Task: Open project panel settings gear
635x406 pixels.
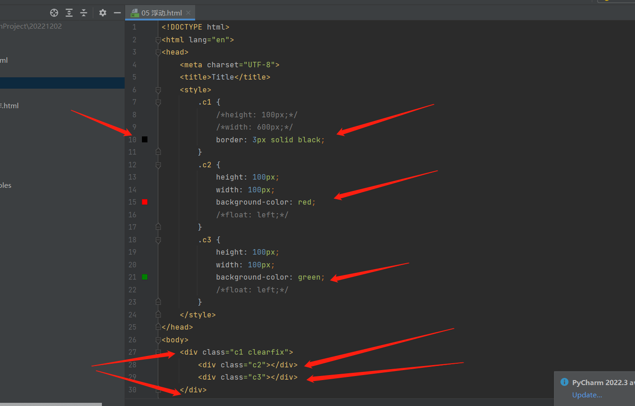Action: point(103,13)
